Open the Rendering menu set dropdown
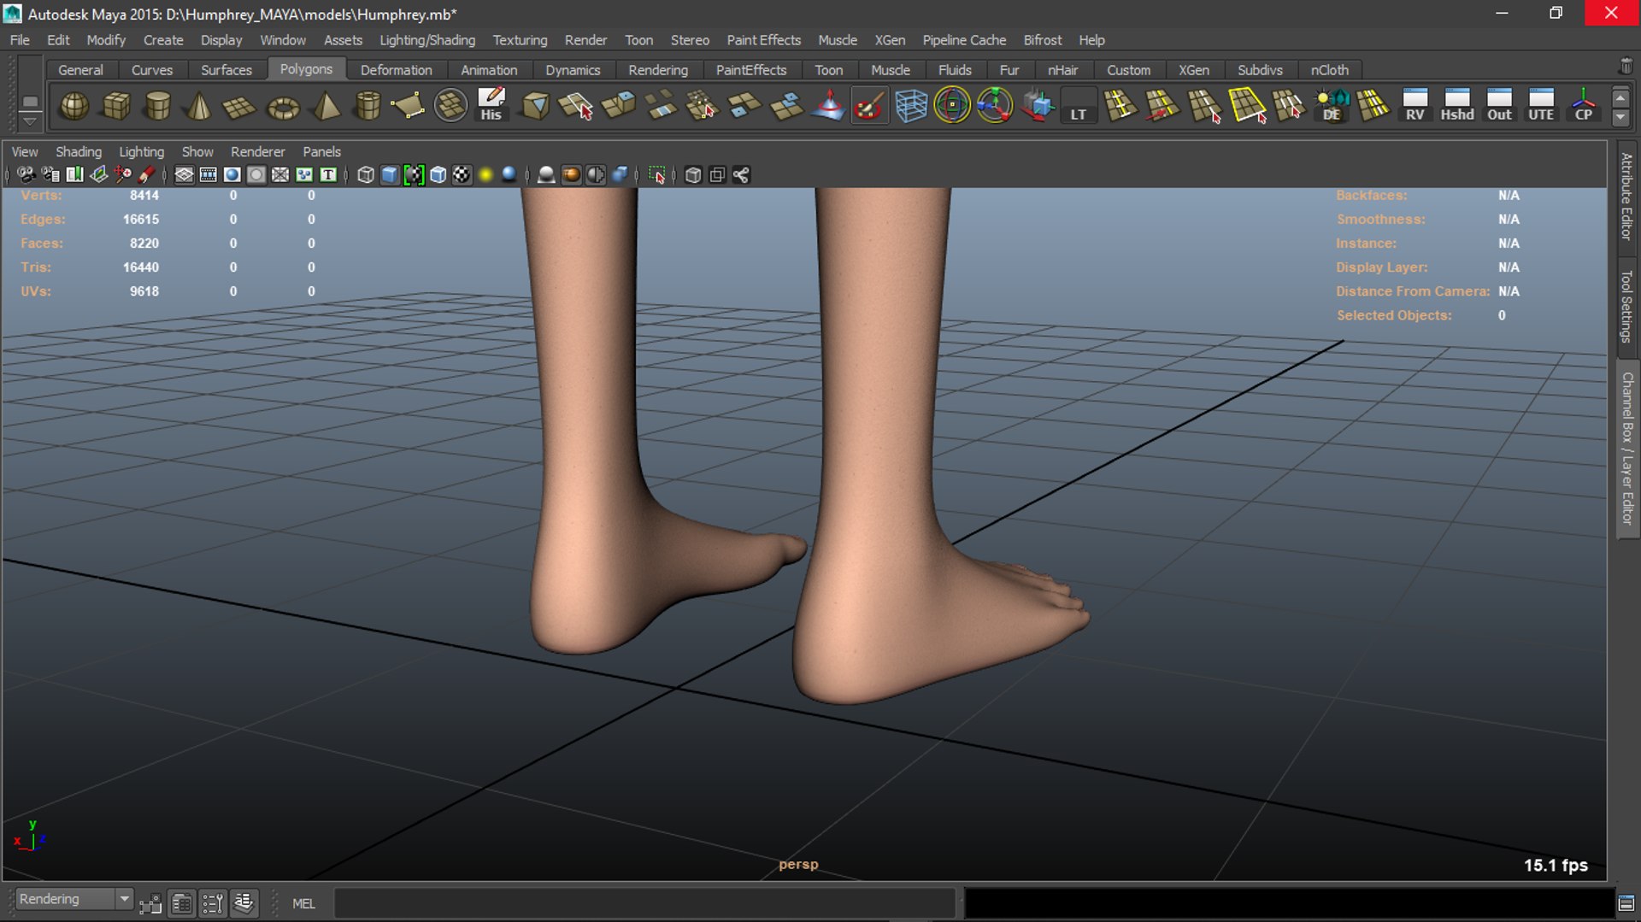 tap(74, 899)
